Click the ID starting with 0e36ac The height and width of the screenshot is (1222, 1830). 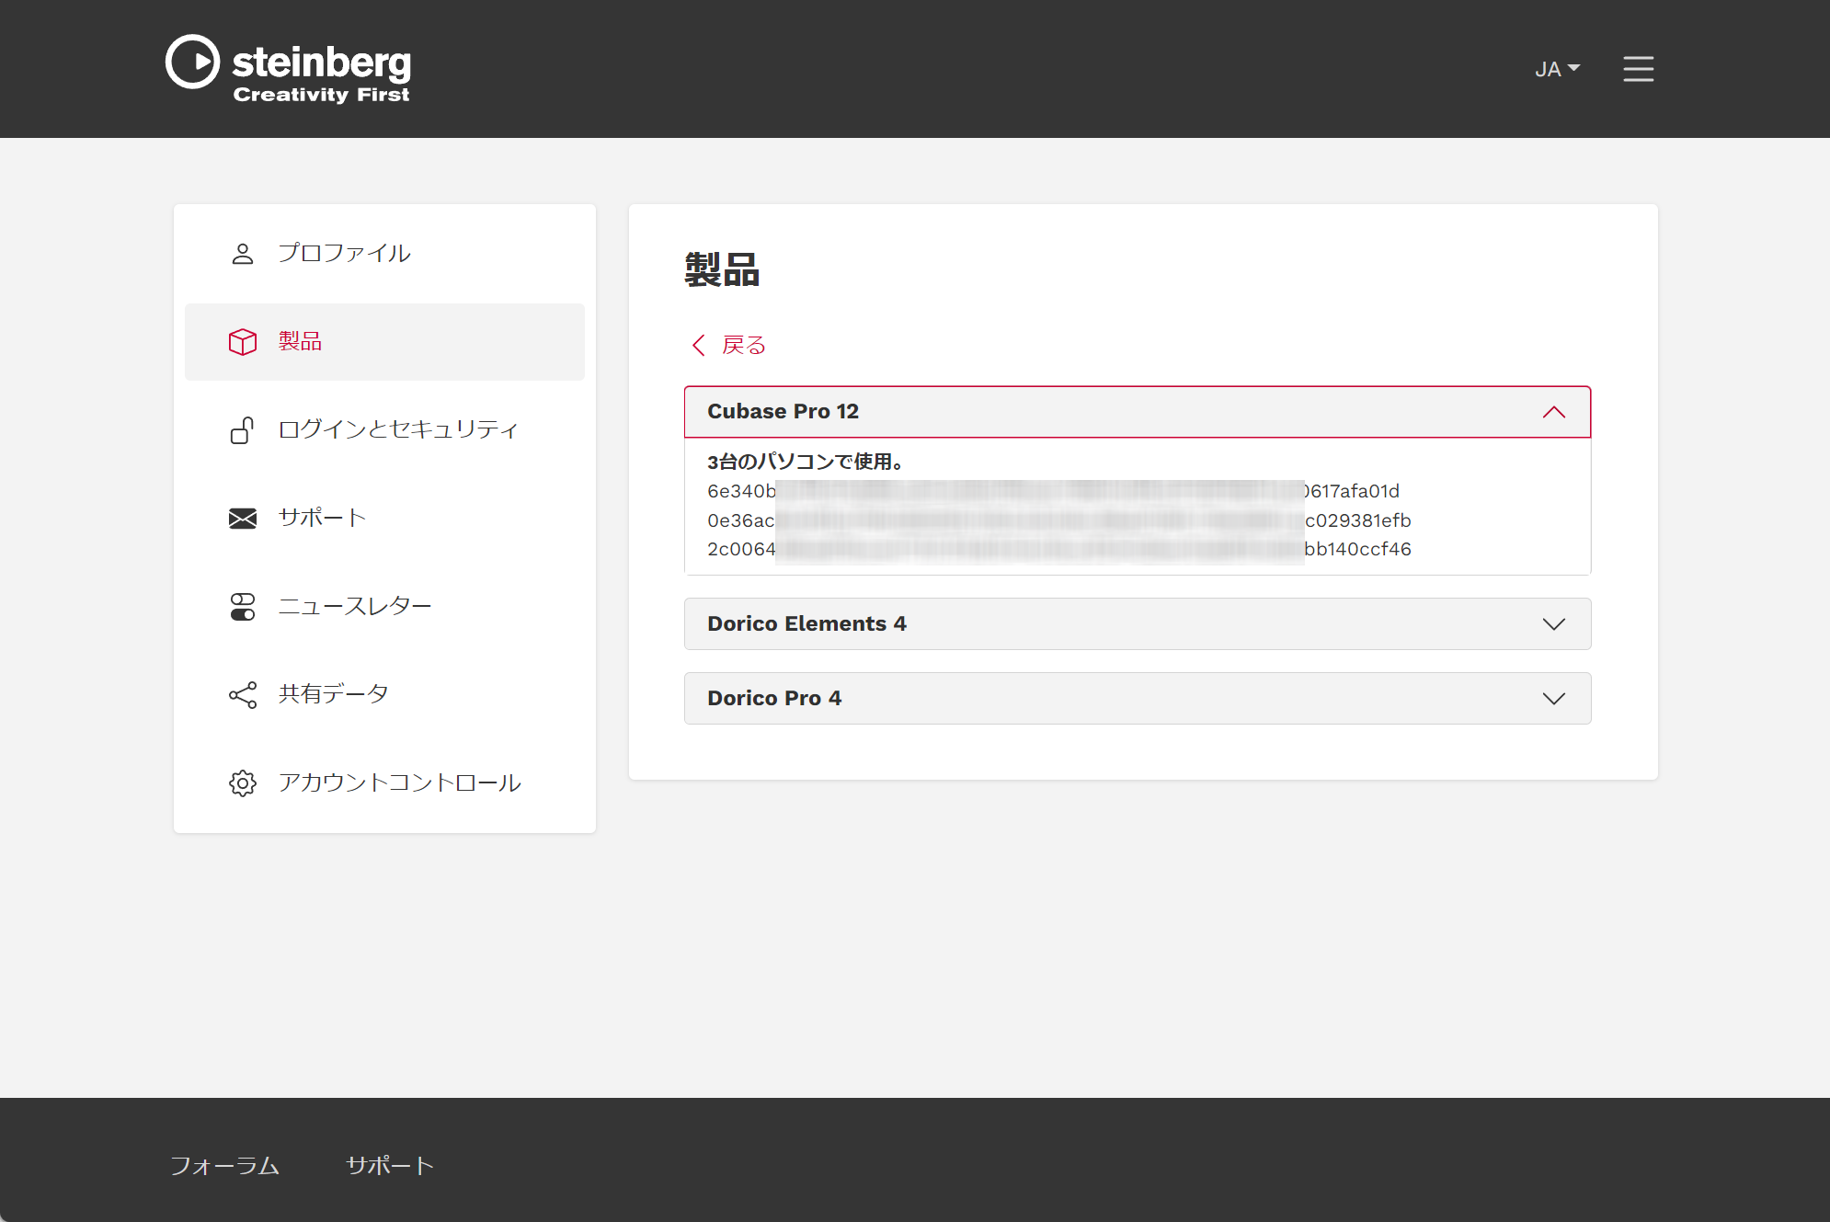click(x=1058, y=520)
